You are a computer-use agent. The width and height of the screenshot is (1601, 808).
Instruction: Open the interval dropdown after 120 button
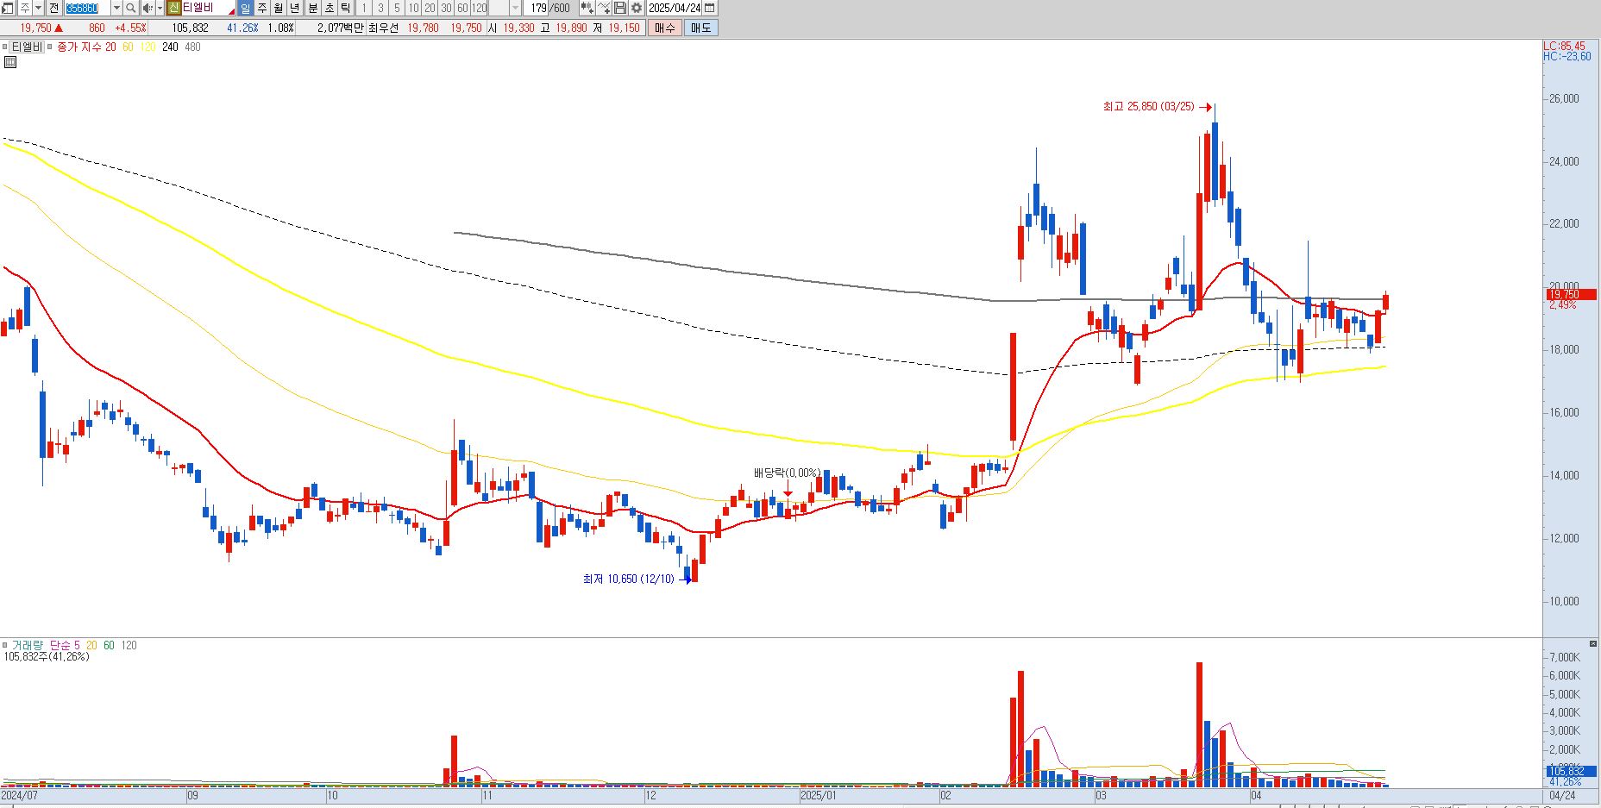pos(515,8)
